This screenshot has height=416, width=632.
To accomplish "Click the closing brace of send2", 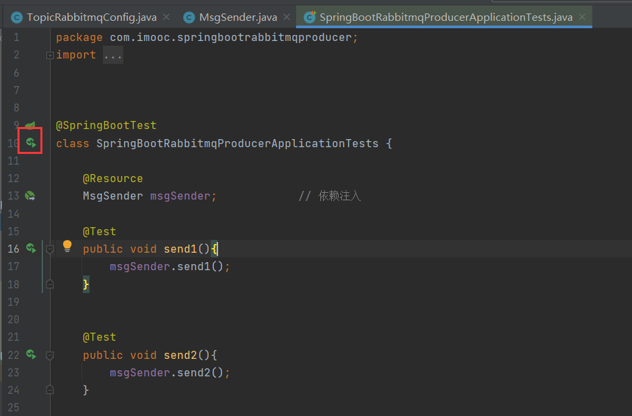I will (x=86, y=390).
